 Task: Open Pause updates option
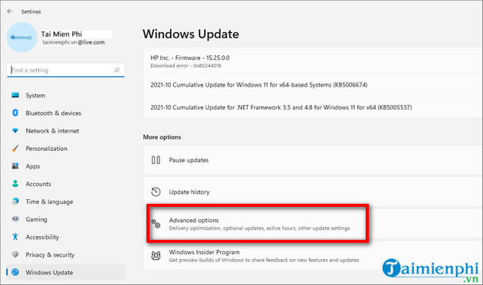coord(313,160)
